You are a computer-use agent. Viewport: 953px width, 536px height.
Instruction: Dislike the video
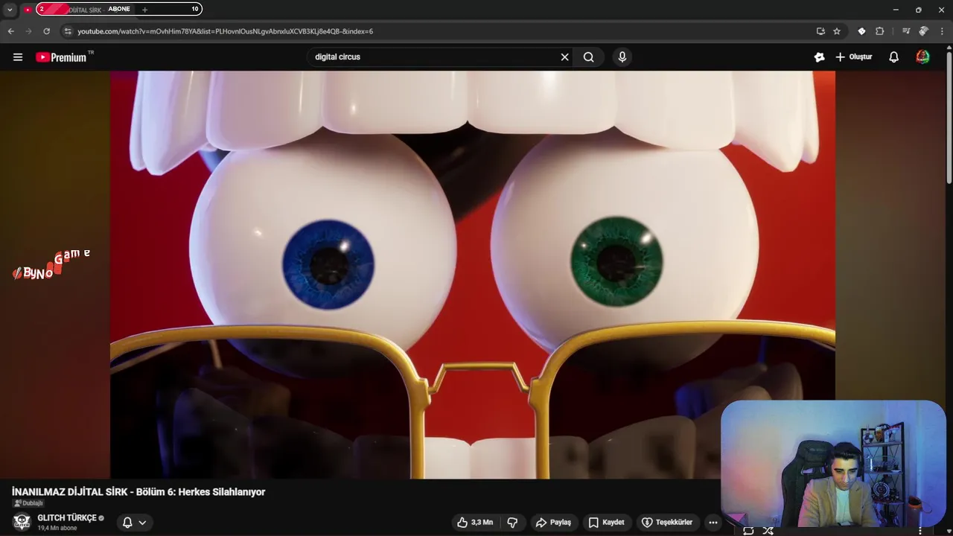[512, 523]
